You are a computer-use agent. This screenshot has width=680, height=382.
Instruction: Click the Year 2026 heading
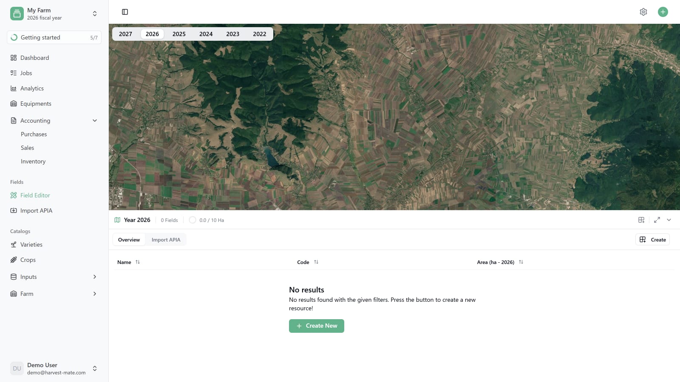[137, 220]
